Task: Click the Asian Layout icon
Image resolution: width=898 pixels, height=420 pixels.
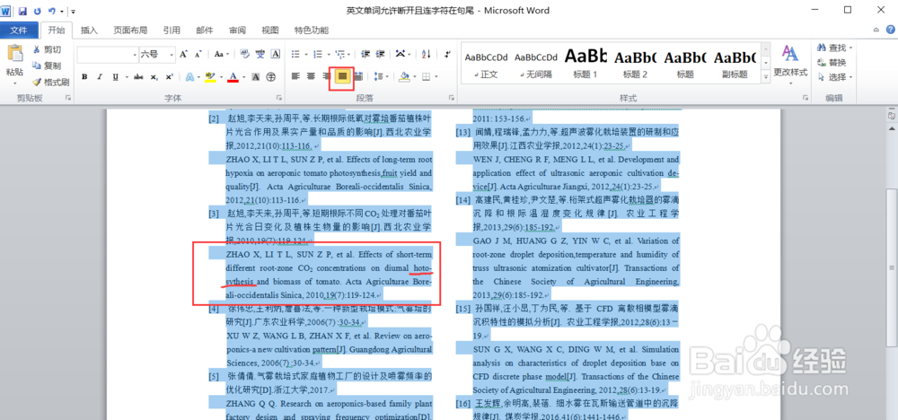Action: coord(402,55)
